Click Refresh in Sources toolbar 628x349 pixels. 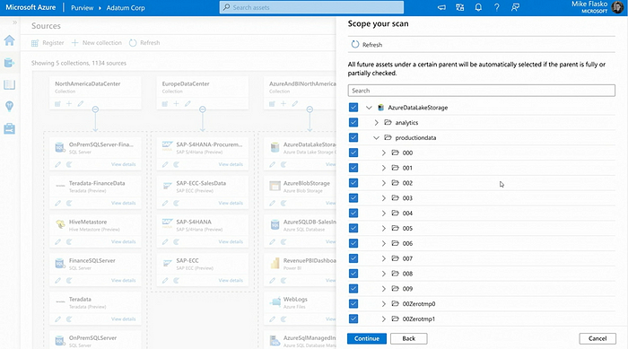(x=144, y=42)
